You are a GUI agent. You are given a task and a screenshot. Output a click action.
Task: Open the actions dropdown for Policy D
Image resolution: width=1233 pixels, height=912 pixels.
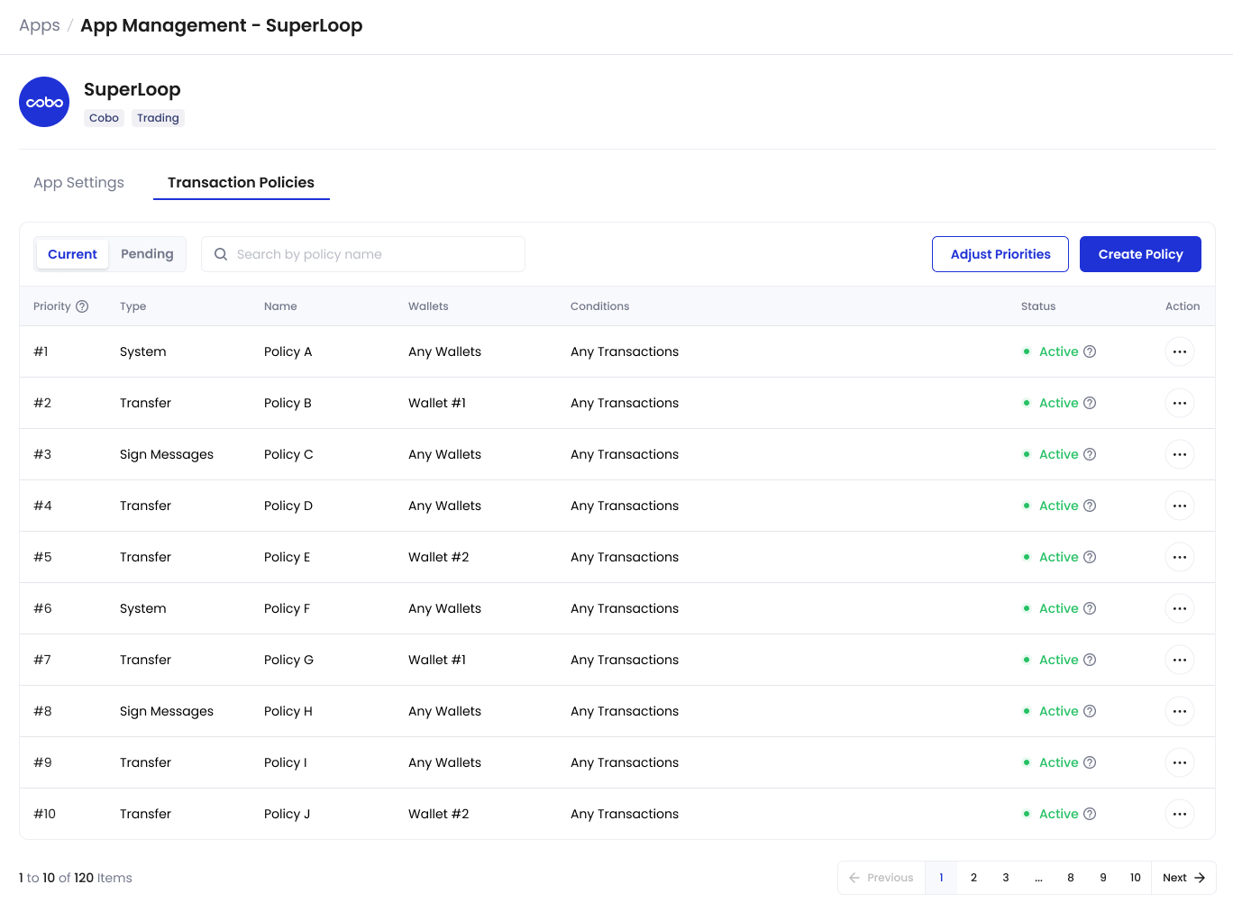(1179, 506)
